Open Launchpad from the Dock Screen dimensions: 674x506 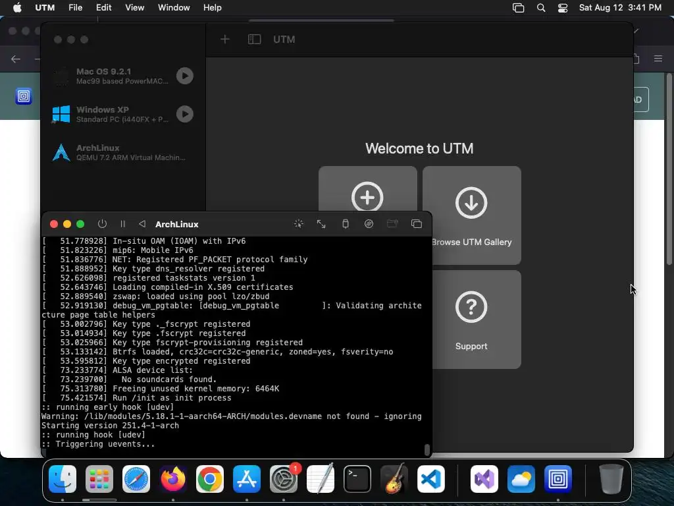coord(99,479)
